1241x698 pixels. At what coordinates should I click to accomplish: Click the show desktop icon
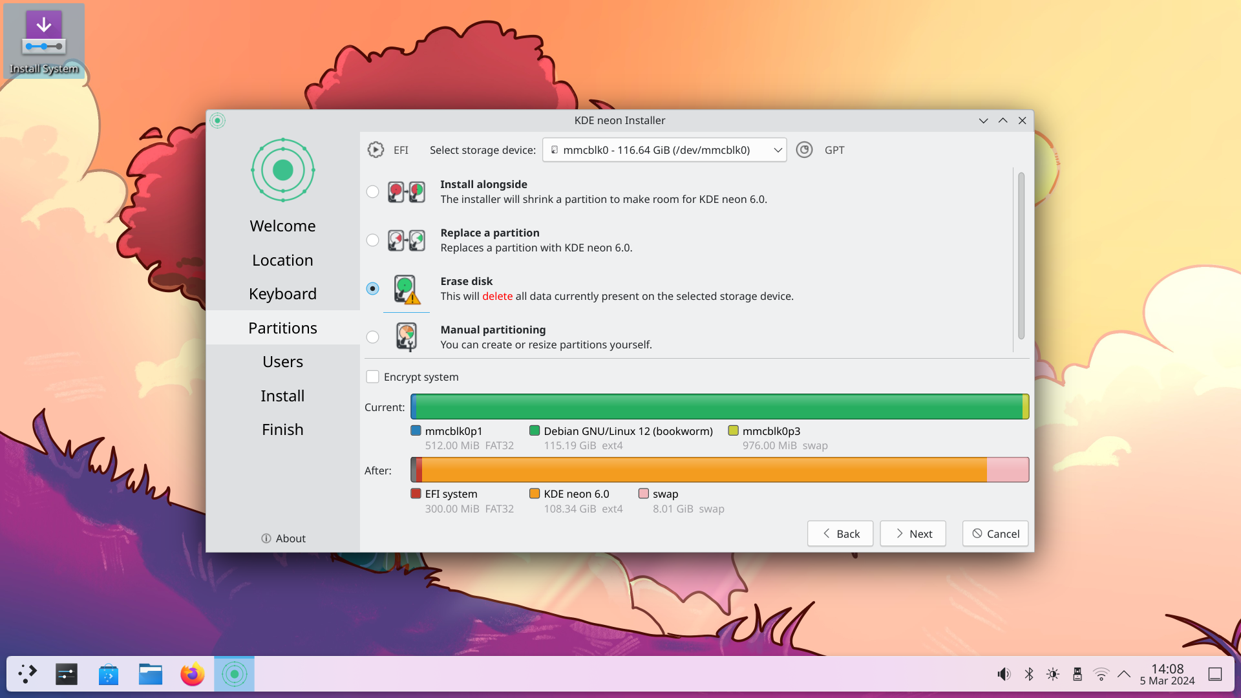coord(1215,674)
